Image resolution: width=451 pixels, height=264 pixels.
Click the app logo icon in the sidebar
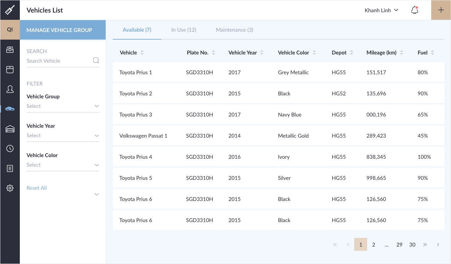10,10
